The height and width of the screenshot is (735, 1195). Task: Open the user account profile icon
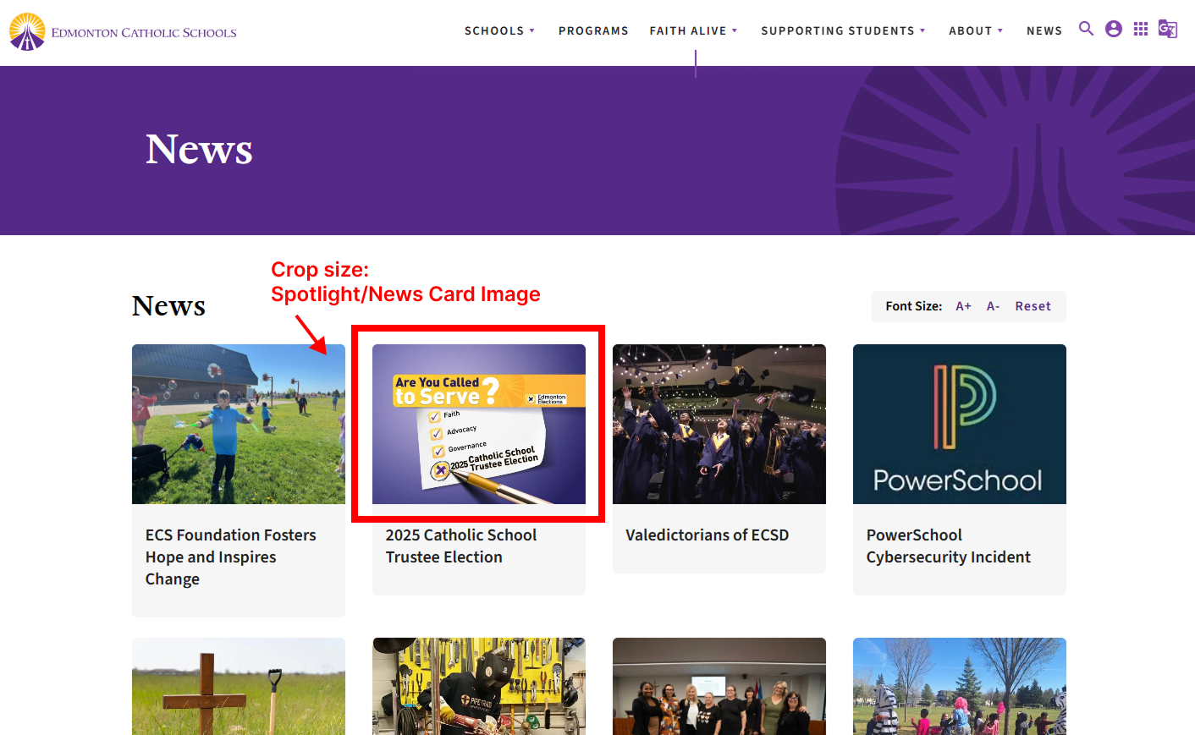click(x=1114, y=29)
